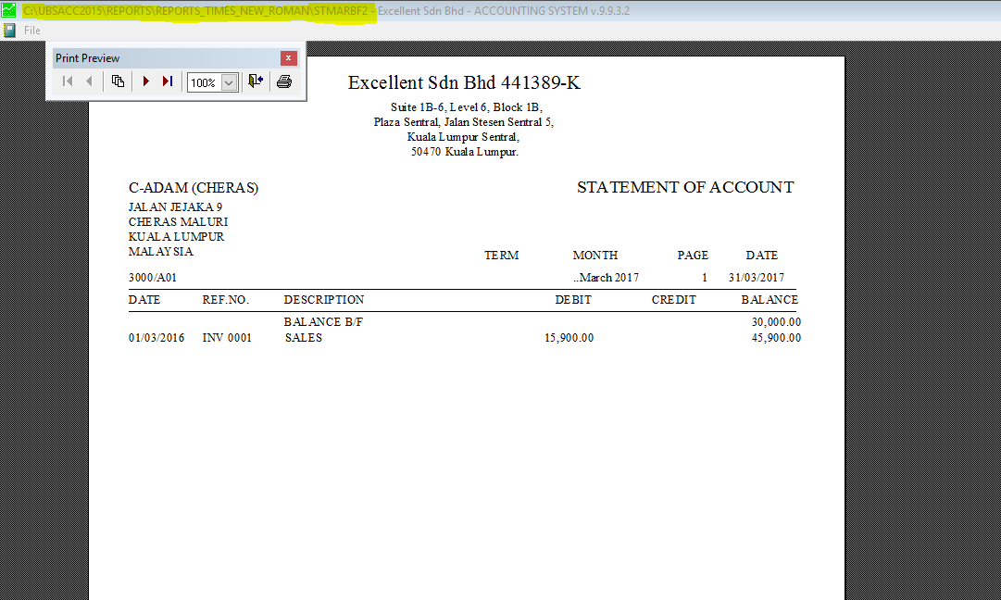Click the STATEMENT OF ACCOUNT heading
Image resolution: width=1001 pixels, height=600 pixels.
click(685, 187)
